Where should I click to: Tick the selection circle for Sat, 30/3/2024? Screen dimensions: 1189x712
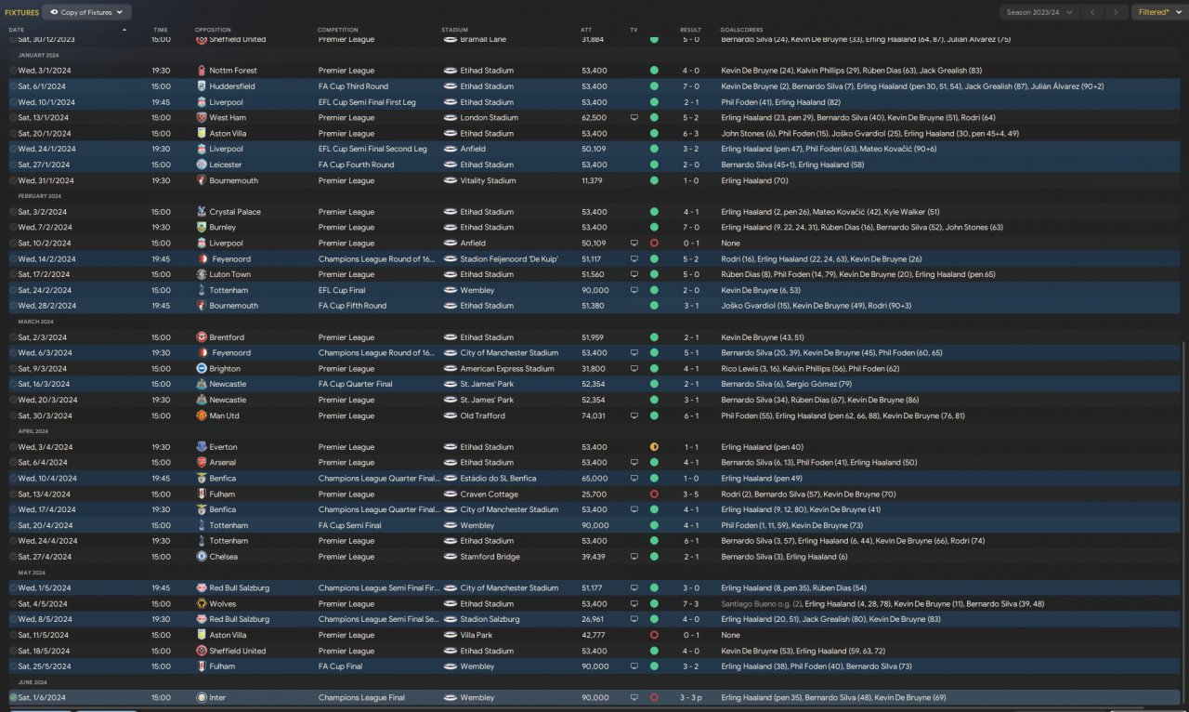pyautogui.click(x=13, y=415)
